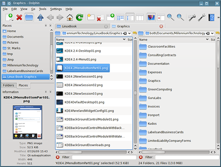The height and width of the screenshot is (167, 221).
Task: Open the Go menu
Action: click(33, 9)
